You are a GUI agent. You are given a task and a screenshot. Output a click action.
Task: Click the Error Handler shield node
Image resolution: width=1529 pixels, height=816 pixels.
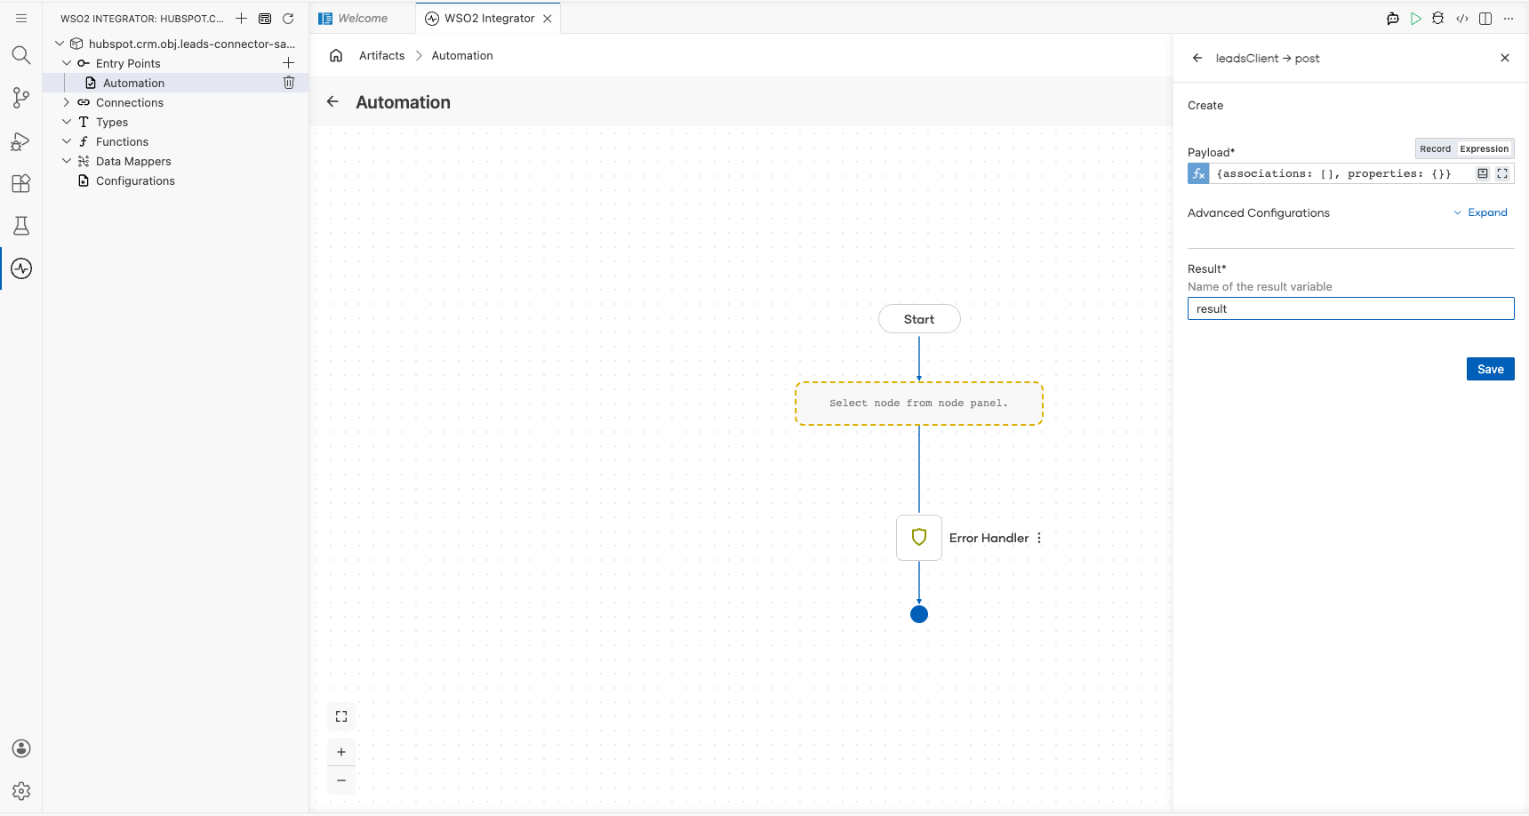pos(919,538)
